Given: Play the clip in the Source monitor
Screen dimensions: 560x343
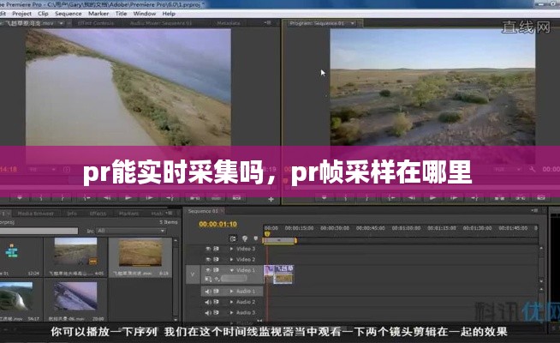Looking at the screenshot, I should pyautogui.click(x=128, y=197).
